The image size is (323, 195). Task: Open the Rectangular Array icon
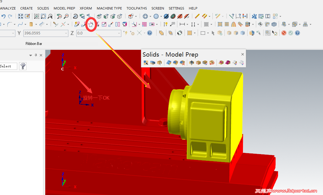[144, 24]
